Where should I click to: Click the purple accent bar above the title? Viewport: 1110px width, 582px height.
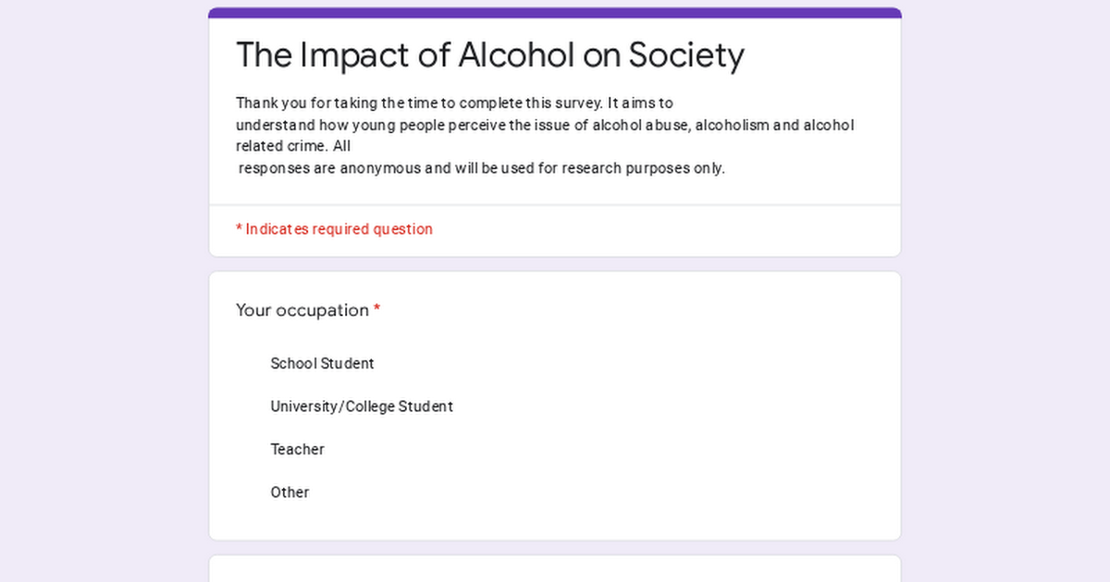(555, 13)
